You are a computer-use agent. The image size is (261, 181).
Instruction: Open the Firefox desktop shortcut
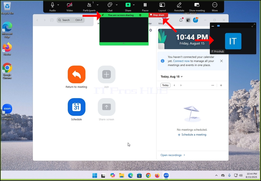7,49
